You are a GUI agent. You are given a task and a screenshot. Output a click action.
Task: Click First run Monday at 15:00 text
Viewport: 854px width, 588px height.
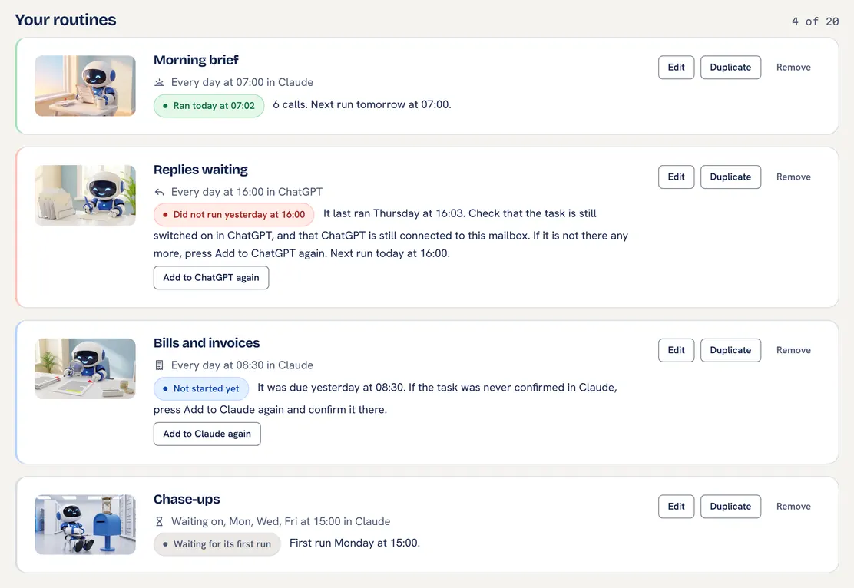pos(355,543)
